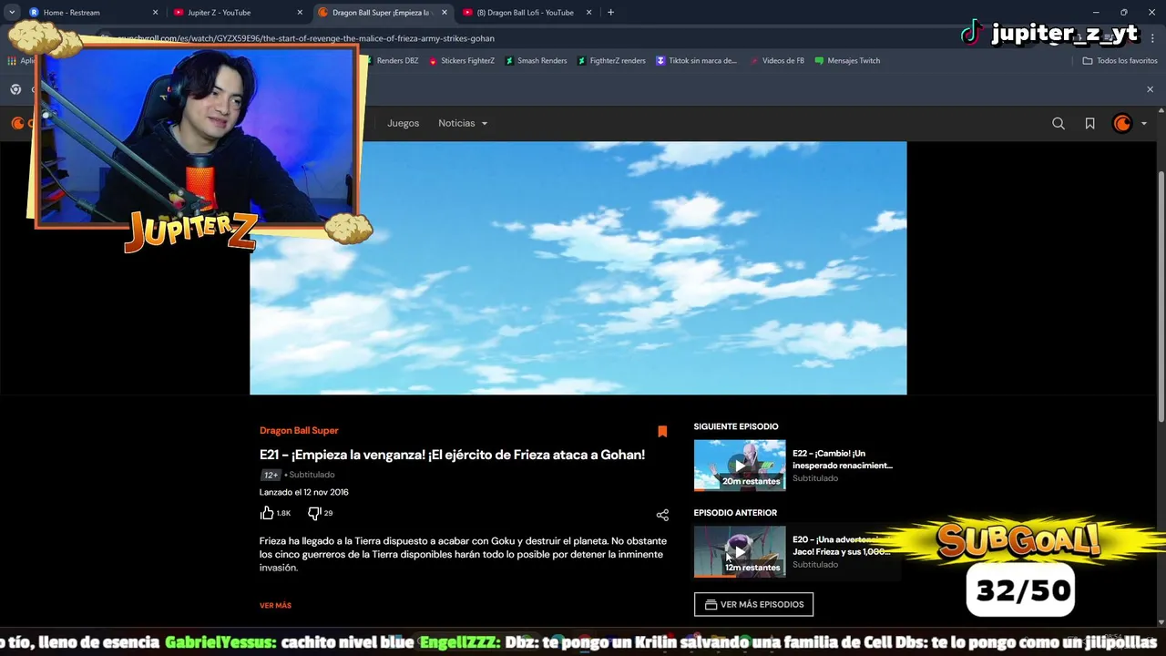
Task: Close the Dragon Ball Lofi tab
Action: click(589, 13)
